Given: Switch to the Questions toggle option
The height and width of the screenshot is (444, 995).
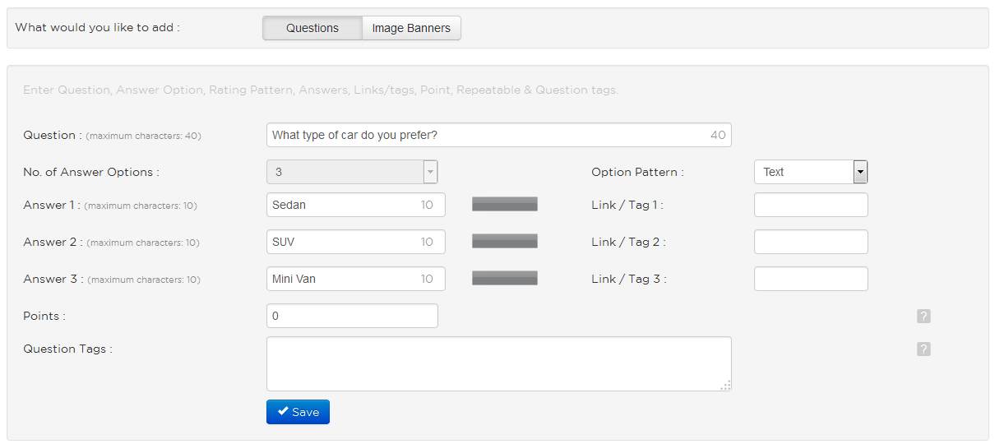Looking at the screenshot, I should click(312, 28).
